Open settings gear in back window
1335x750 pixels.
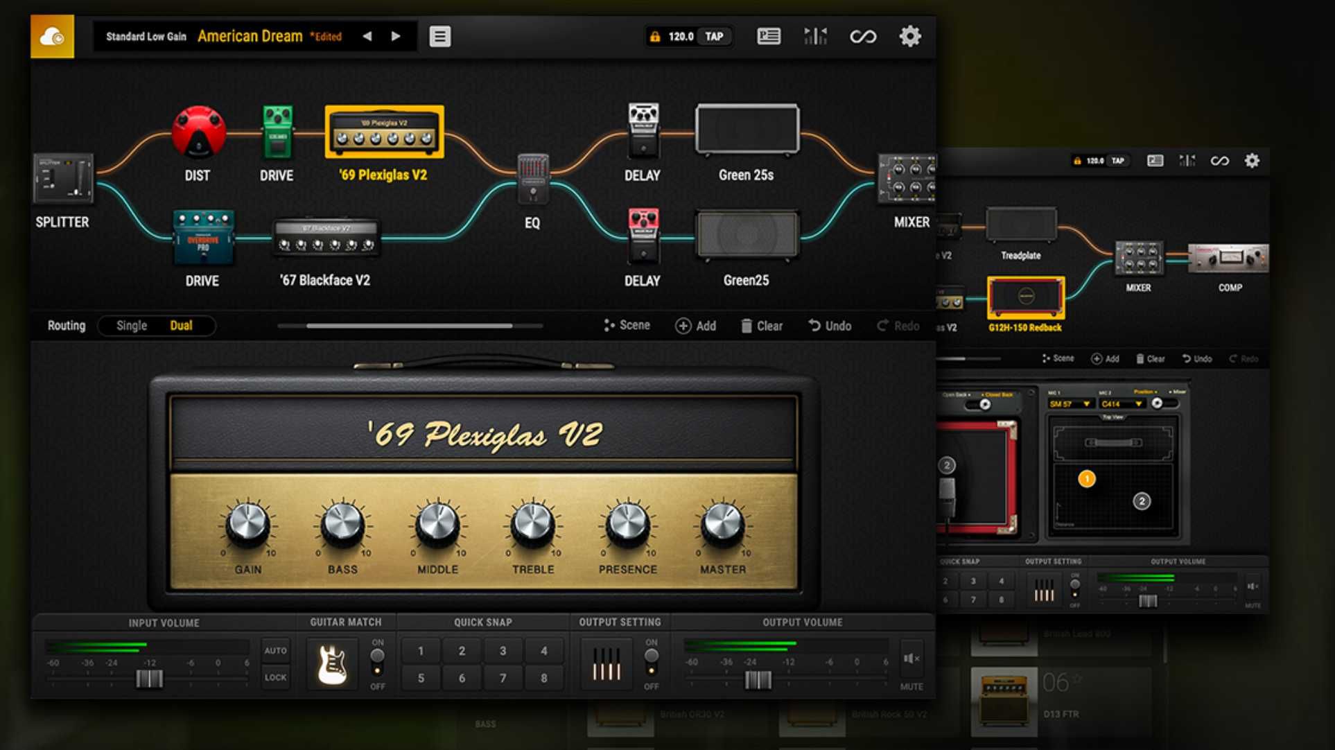[x=1252, y=161]
